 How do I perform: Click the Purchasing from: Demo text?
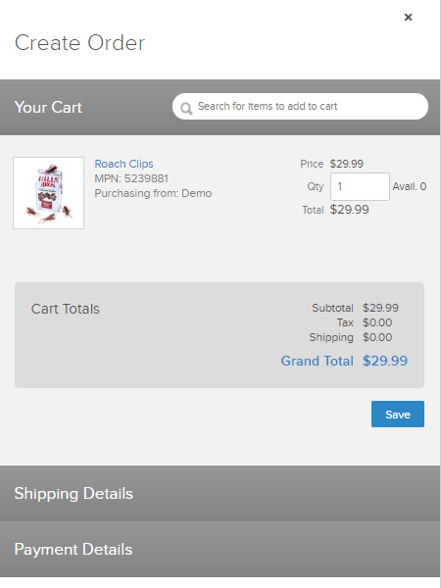click(153, 193)
